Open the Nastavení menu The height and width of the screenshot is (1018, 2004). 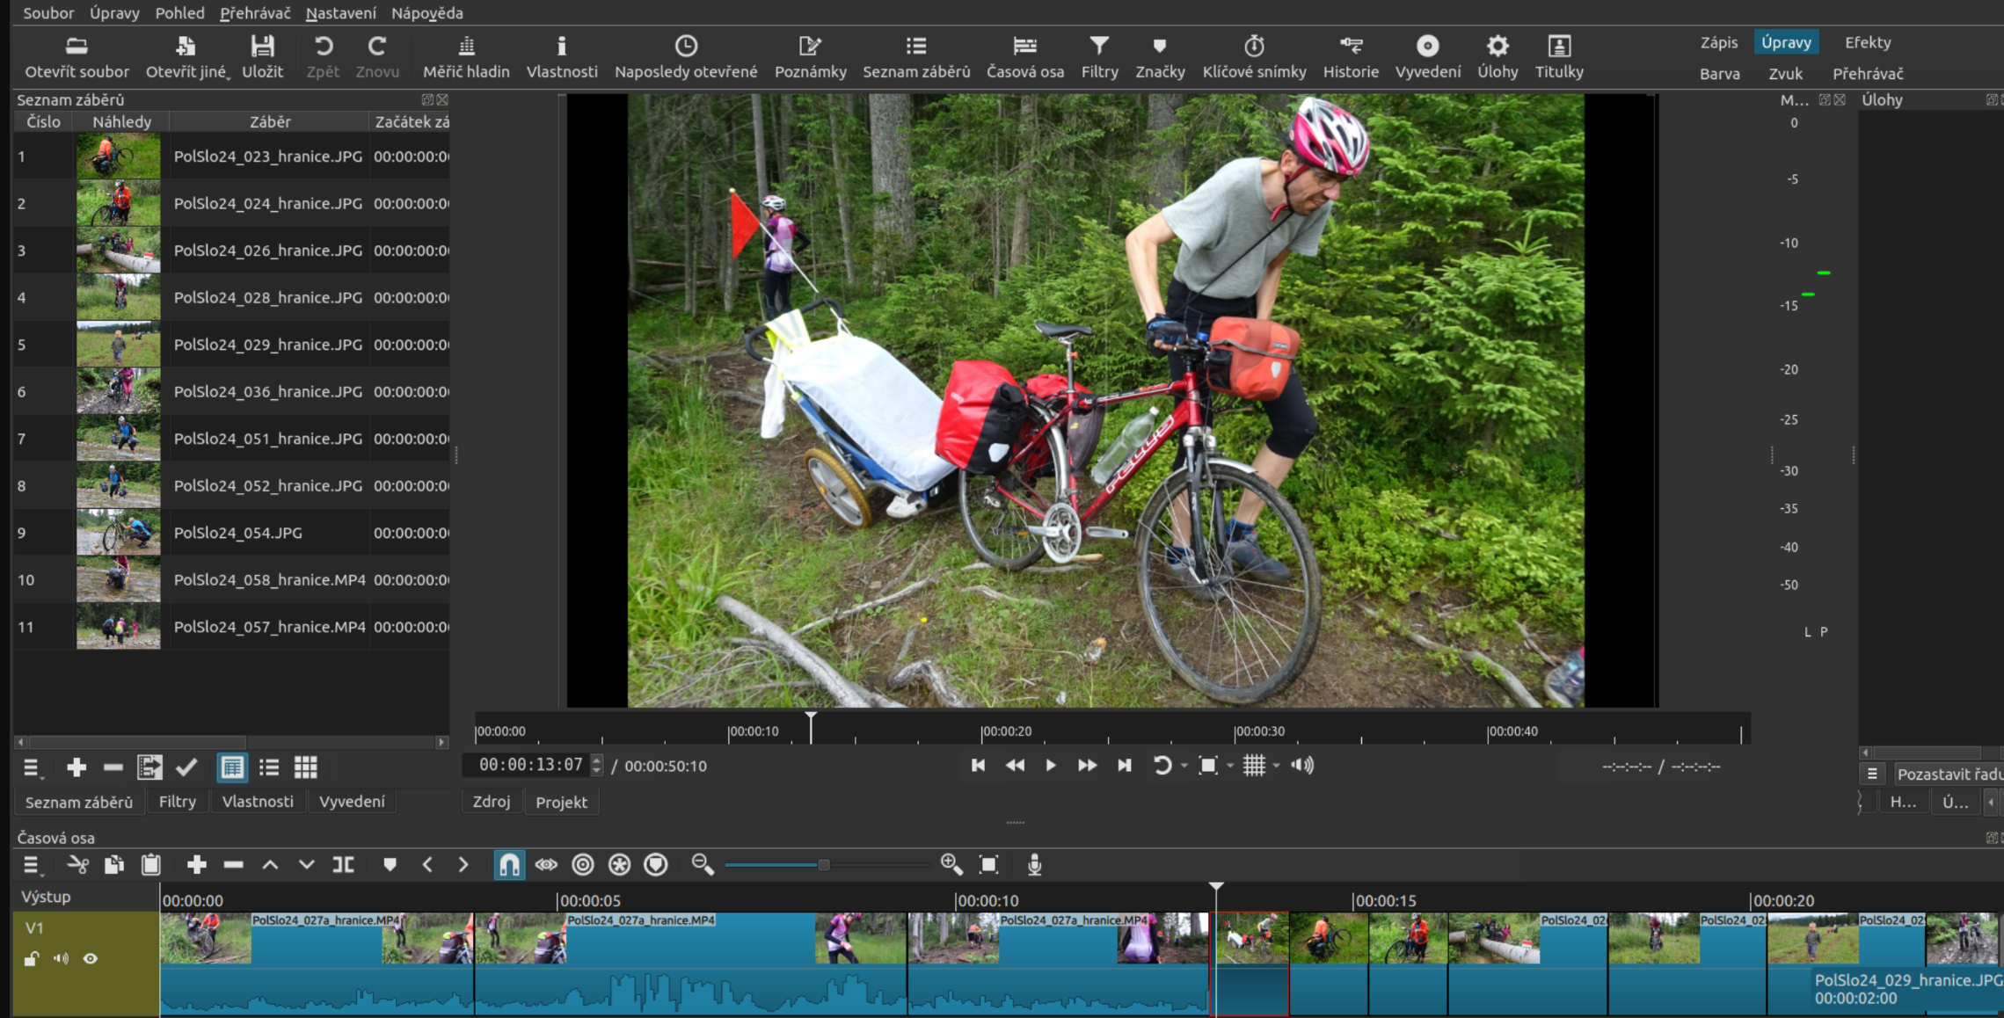(341, 13)
